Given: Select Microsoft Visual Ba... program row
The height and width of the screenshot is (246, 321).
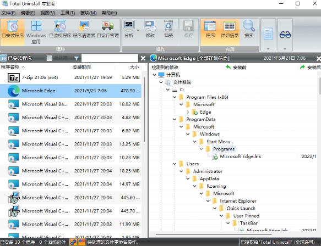Looking at the screenshot, I should point(70,104).
